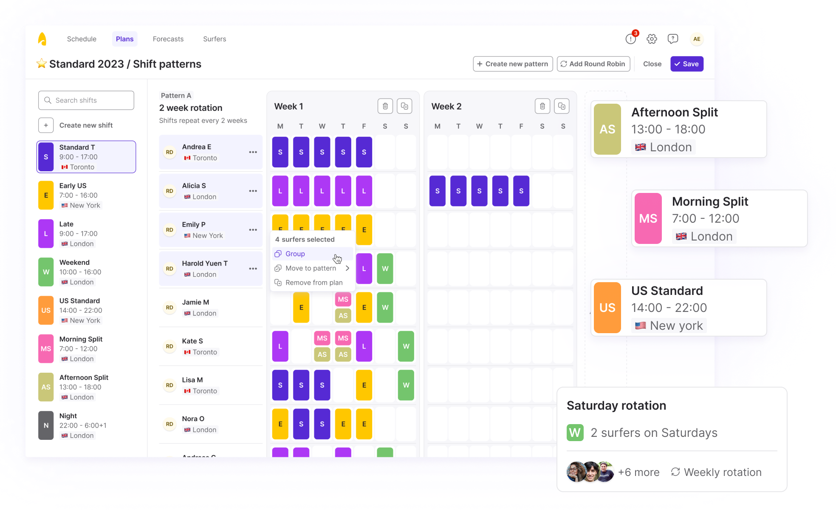Open Andrea E's three-dot options menu

[253, 152]
